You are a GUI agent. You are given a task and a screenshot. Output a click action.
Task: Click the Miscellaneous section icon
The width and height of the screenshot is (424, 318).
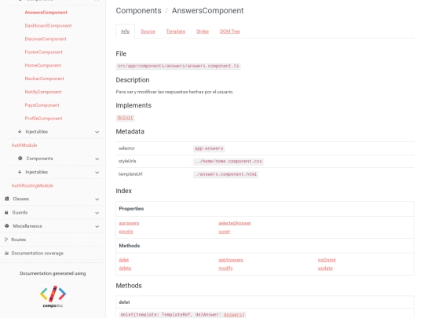point(7,226)
